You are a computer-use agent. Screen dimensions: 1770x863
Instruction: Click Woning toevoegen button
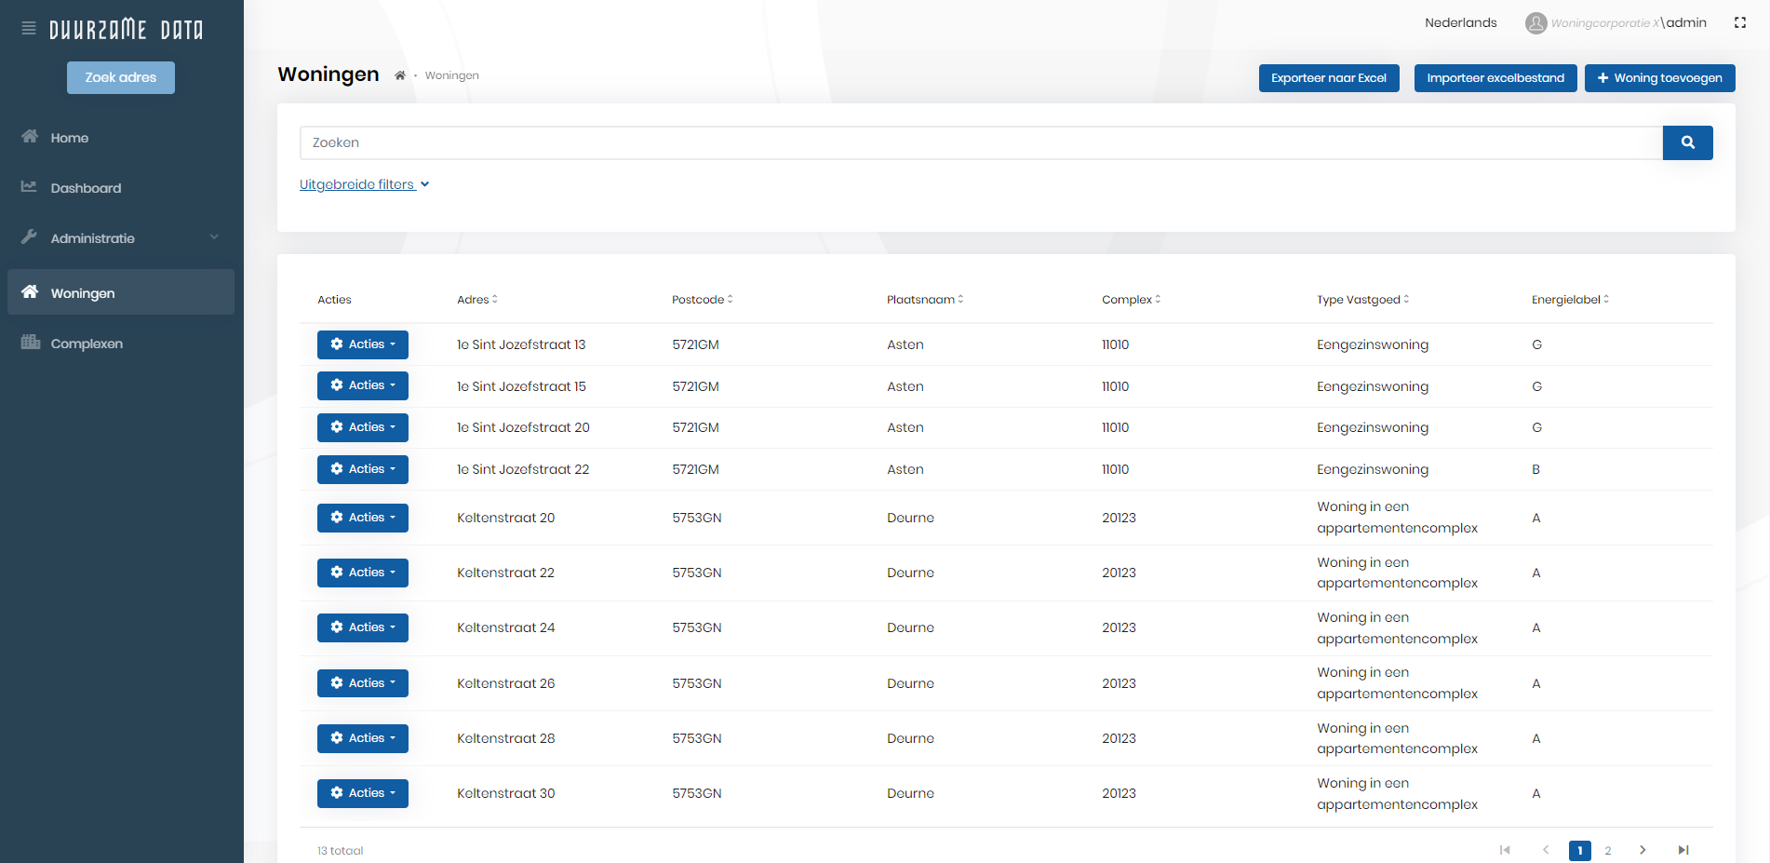[x=1659, y=78]
